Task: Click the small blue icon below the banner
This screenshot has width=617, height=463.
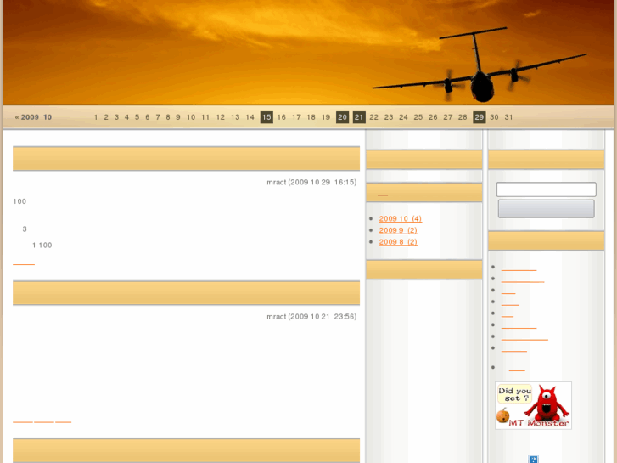Action: pos(533,459)
